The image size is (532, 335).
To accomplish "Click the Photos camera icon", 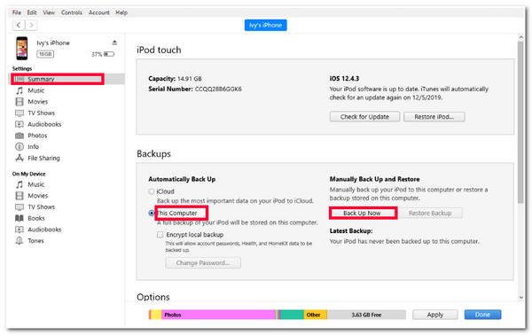I will [20, 136].
